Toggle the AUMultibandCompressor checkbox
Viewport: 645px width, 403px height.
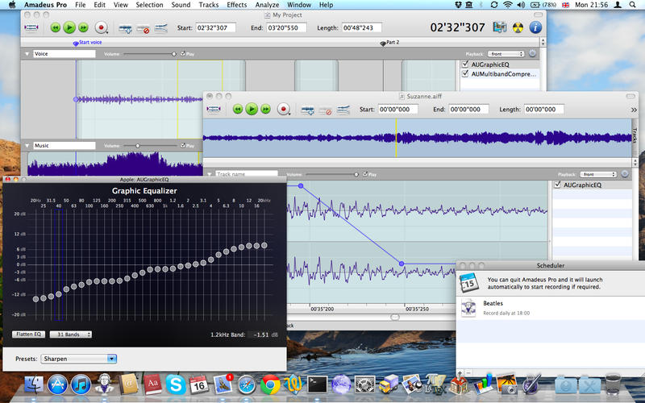tap(465, 74)
